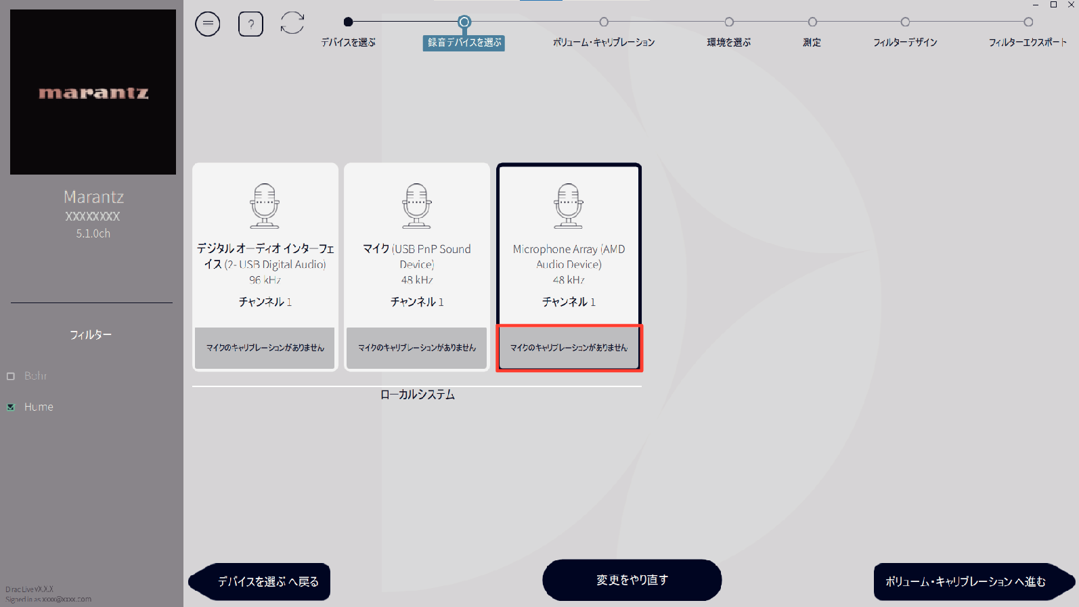The image size is (1079, 607).
Task: Click デバイスを選ぶ へ戻る back button
Action: coord(260,582)
